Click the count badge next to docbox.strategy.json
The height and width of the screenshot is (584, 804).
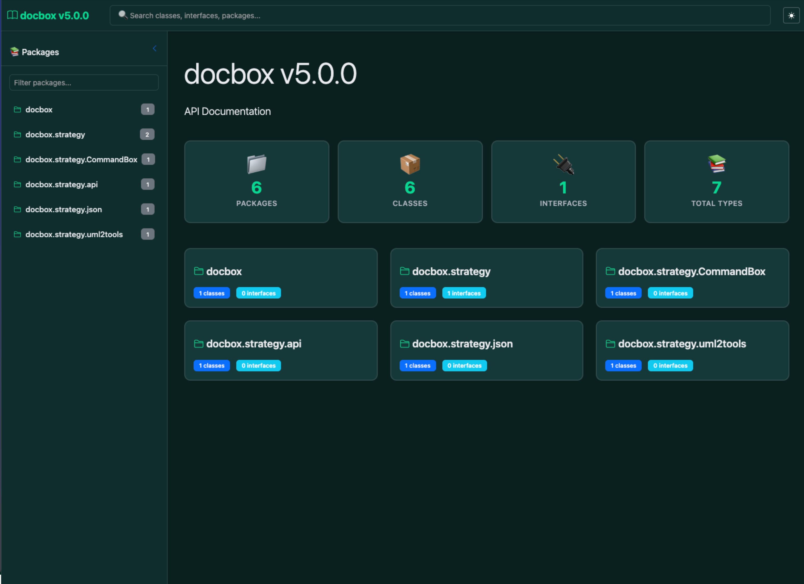pos(148,210)
